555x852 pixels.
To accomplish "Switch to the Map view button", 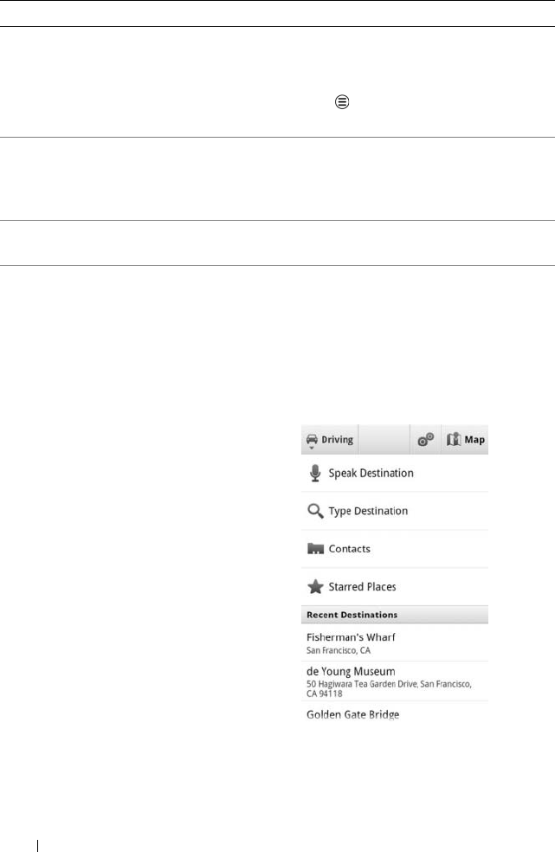I will 465,440.
